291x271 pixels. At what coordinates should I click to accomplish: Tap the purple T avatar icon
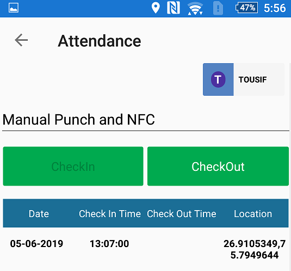[218, 79]
